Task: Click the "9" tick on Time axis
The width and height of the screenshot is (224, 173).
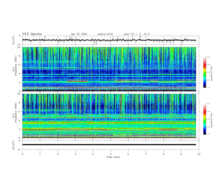Action: (181, 154)
